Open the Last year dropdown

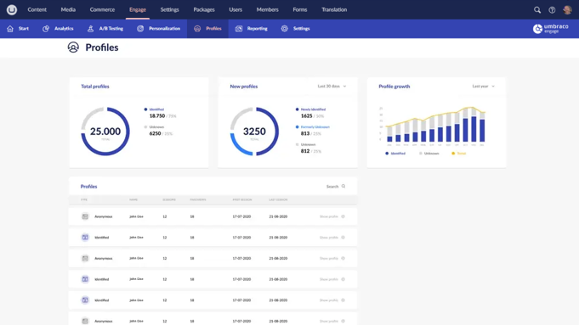tap(483, 87)
